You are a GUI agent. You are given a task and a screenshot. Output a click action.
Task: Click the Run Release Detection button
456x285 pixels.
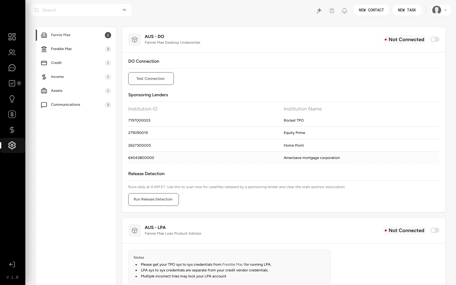(x=154, y=199)
